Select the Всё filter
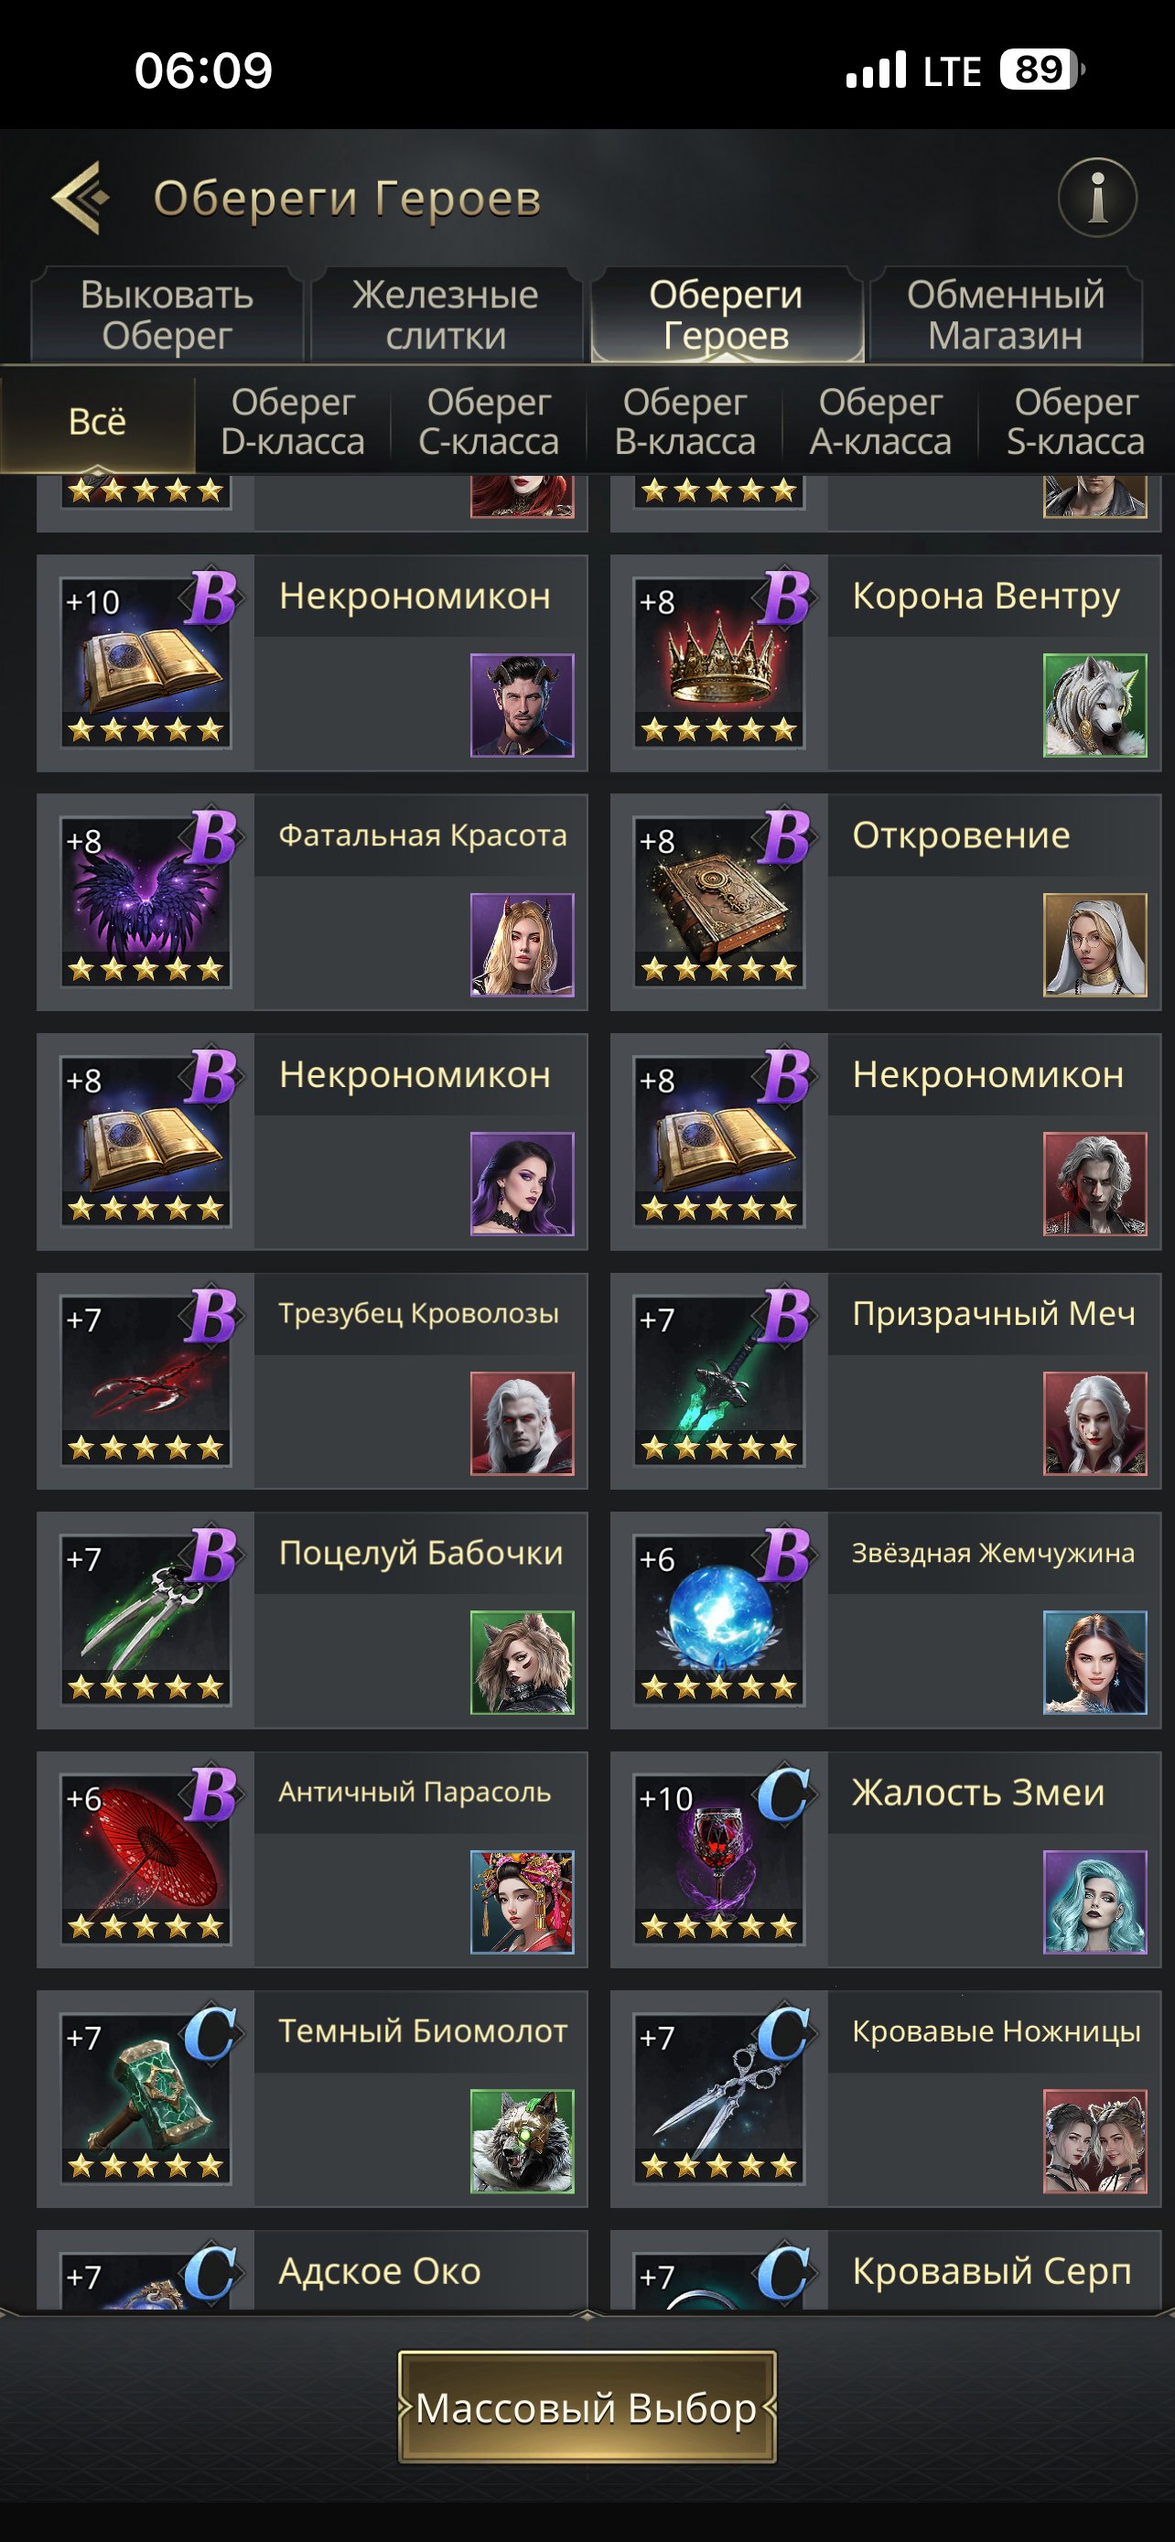1175x2542 pixels. (98, 421)
